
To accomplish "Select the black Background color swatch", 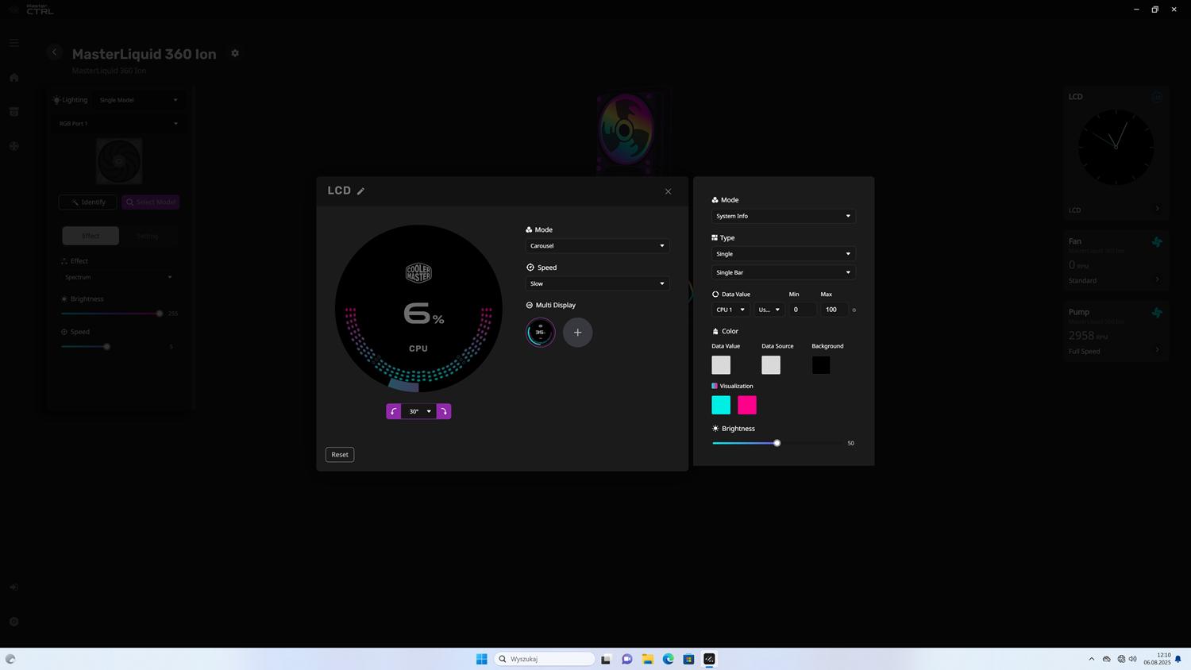I will pyautogui.click(x=821, y=365).
